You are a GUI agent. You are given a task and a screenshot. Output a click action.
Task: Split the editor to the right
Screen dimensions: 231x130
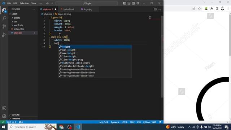(155, 9)
